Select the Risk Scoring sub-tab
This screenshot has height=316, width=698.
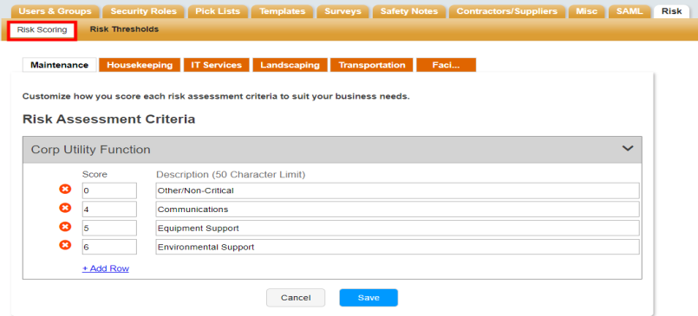click(x=42, y=30)
